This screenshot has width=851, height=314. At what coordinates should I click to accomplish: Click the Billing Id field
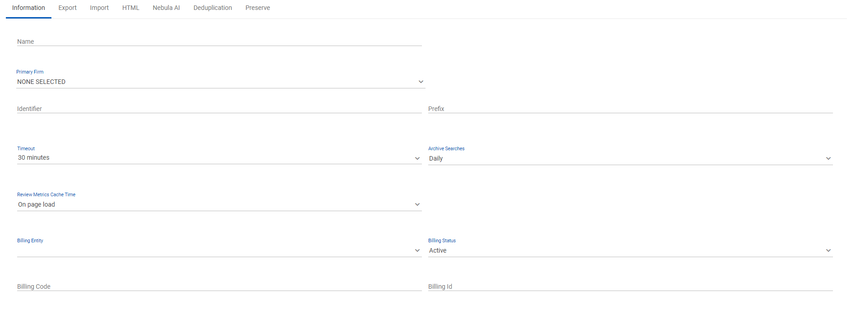[630, 286]
